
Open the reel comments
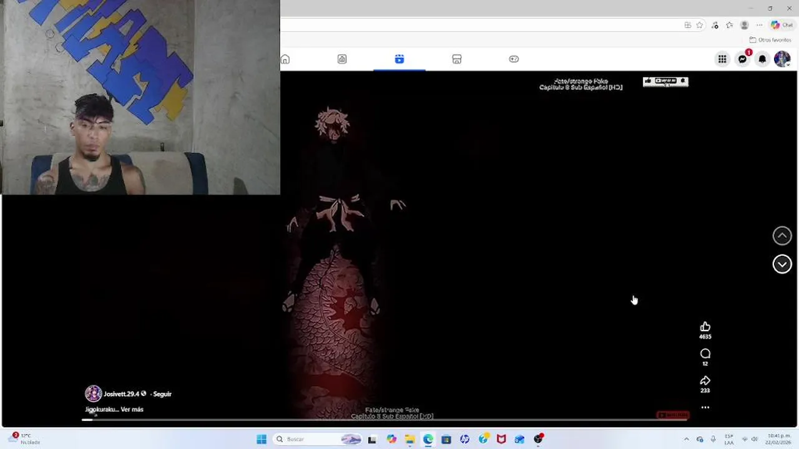pyautogui.click(x=705, y=354)
